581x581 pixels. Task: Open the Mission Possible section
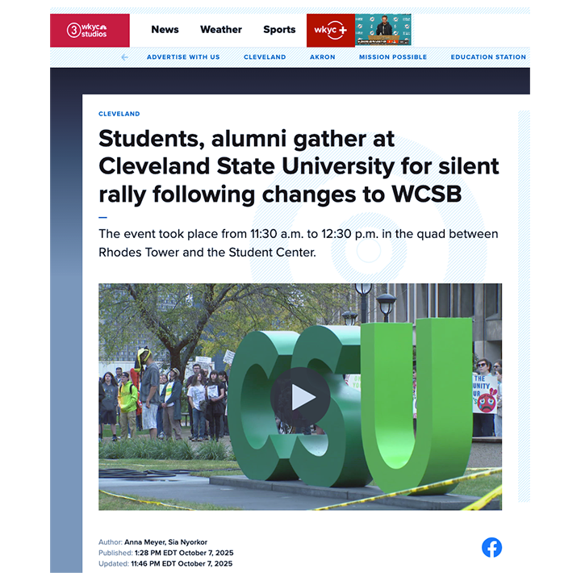pos(393,57)
